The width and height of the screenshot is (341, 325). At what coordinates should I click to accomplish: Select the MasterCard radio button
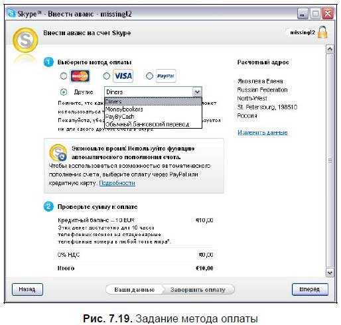click(64, 76)
